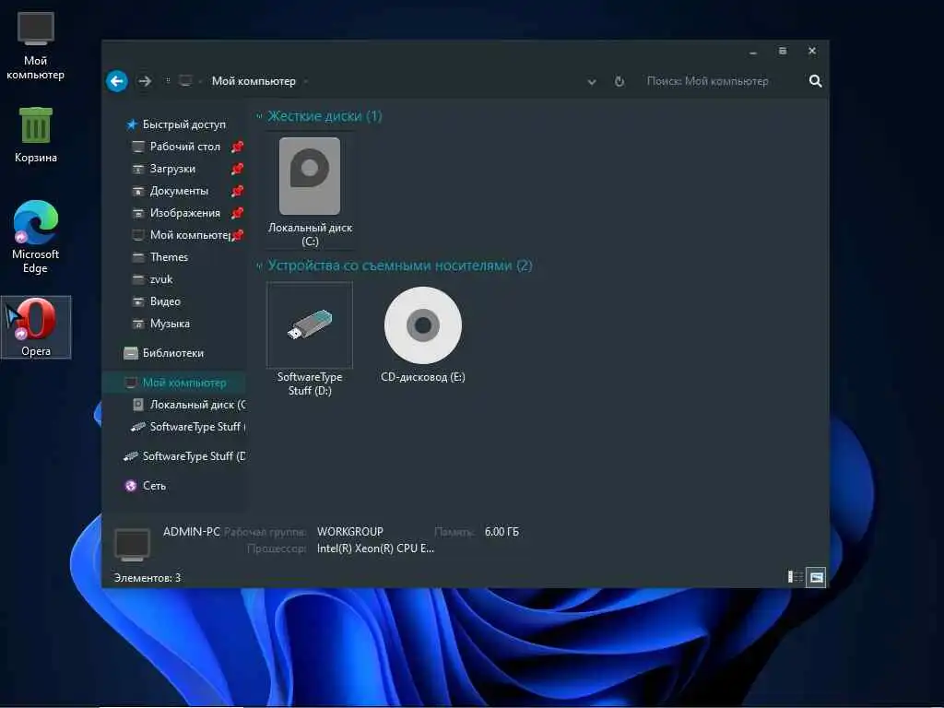Open bottom SoftwareType Stuff (D:) tree root
This screenshot has width=944, height=708.
(x=184, y=457)
